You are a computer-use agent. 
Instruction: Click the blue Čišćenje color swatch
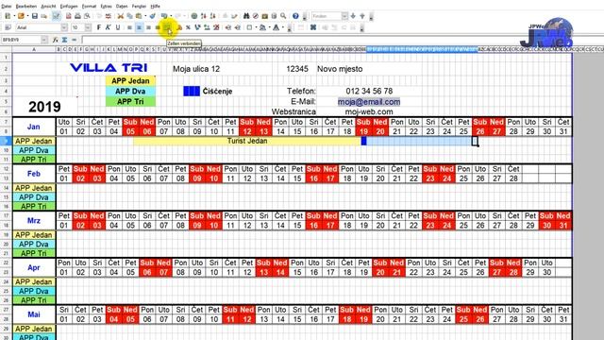(192, 92)
